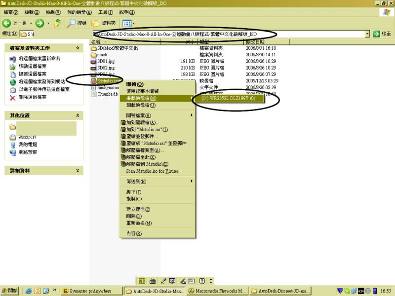The image size is (395, 296).
Task: Choose 解壓縮至此(X) in context menu
Action: pyautogui.click(x=157, y=157)
